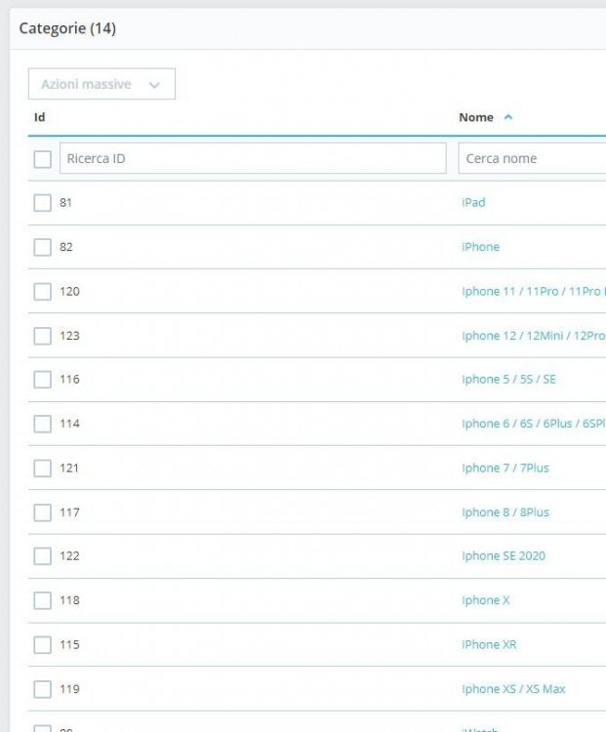Screen dimensions: 606x732
Task: Check the box for row 114
Action: pyautogui.click(x=43, y=424)
